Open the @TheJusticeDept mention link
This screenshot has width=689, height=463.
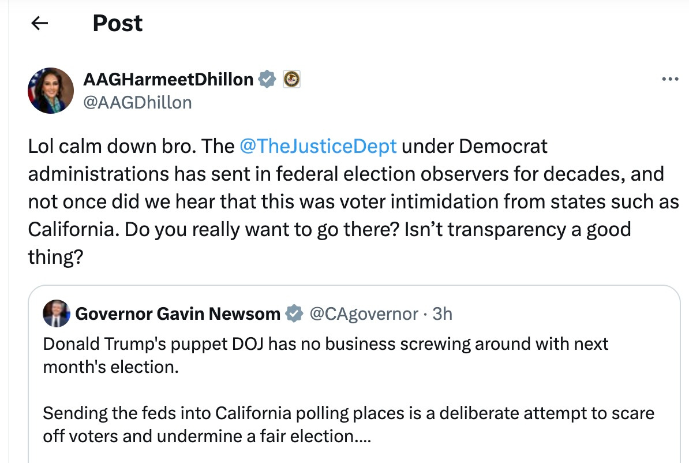coord(320,146)
